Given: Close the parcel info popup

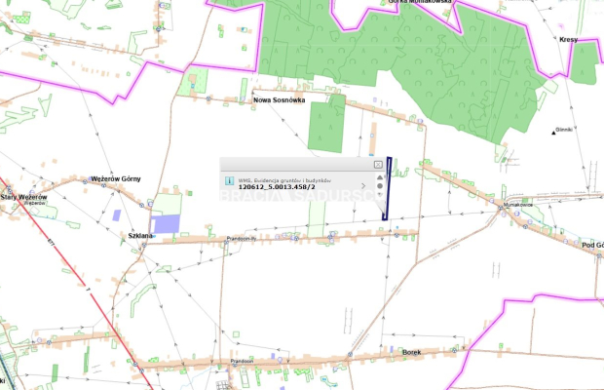Looking at the screenshot, I should click(378, 165).
